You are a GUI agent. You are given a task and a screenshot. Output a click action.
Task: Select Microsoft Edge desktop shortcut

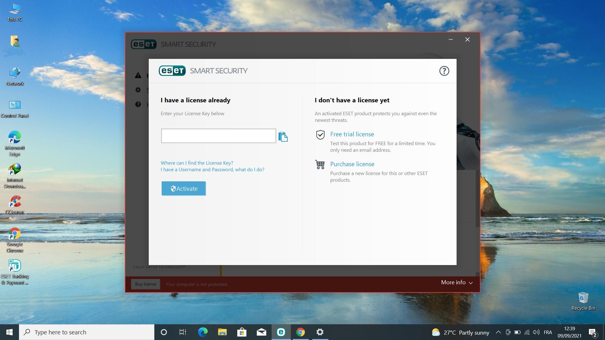click(15, 144)
